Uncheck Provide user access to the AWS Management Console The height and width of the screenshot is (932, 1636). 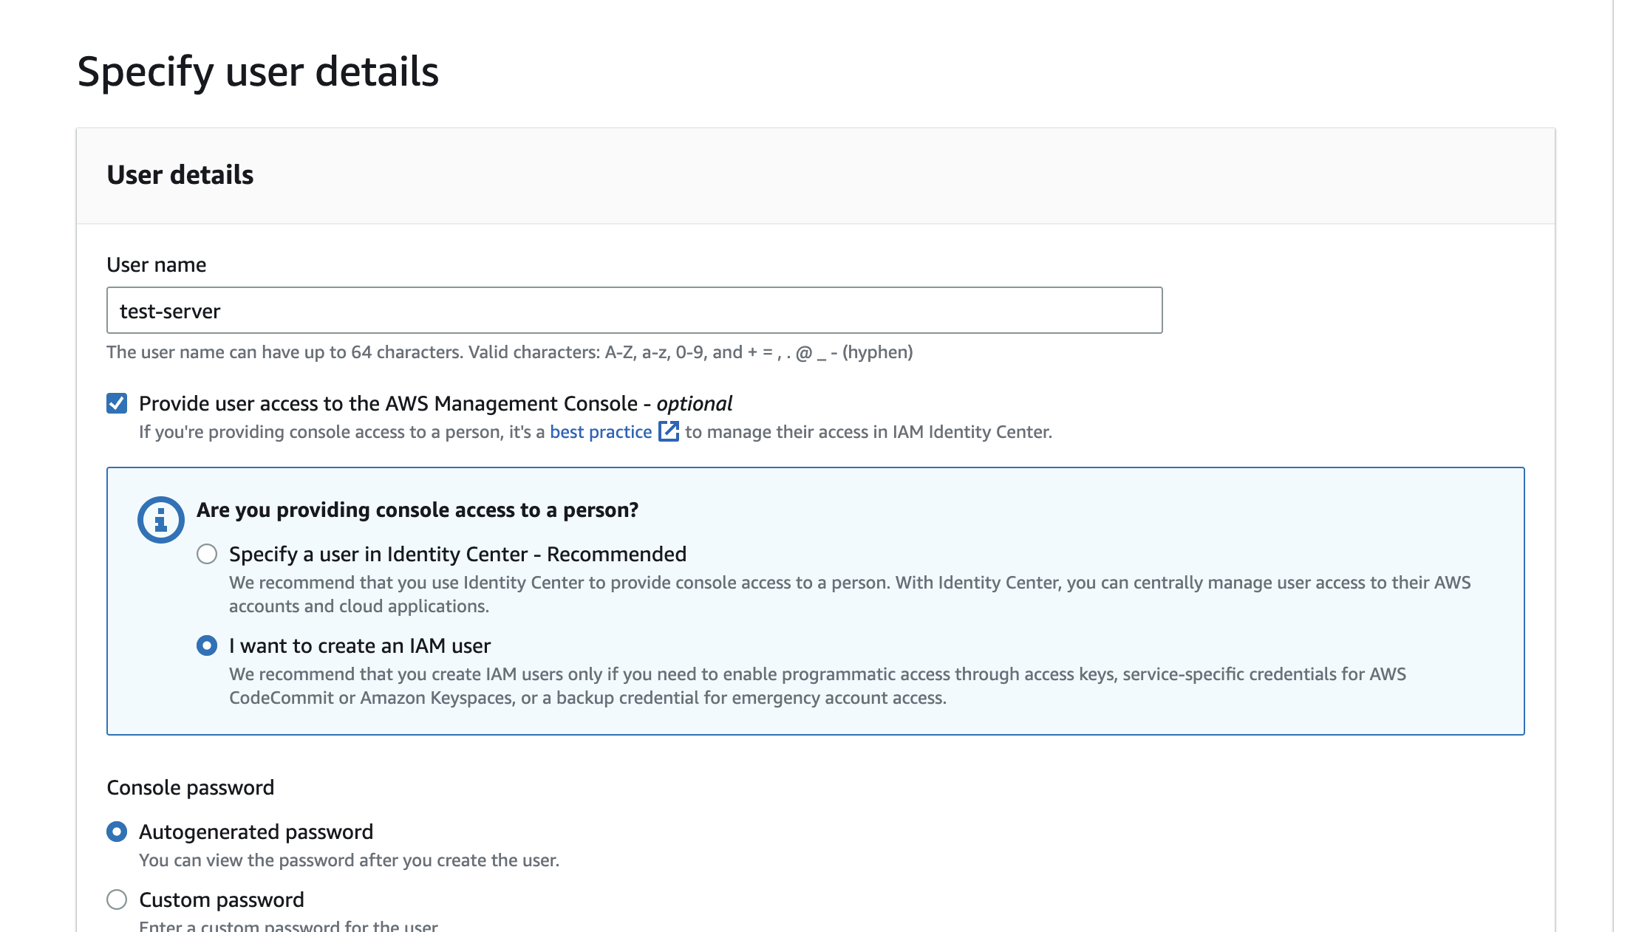pyautogui.click(x=116, y=402)
